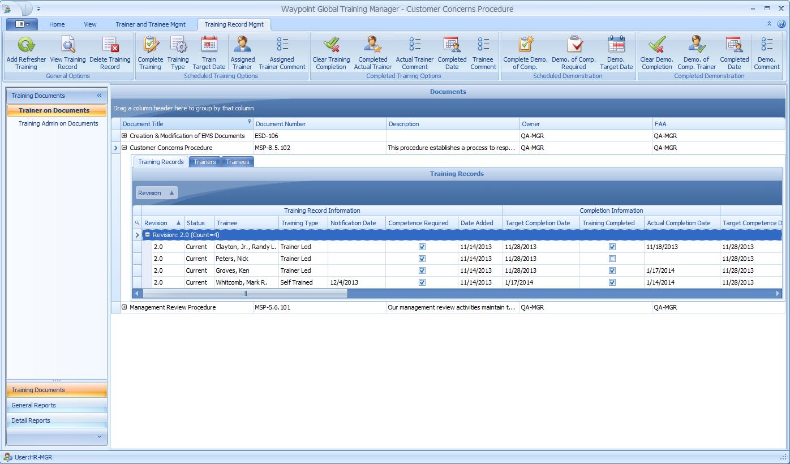
Task: Click the Document Title column filter icon
Action: pos(249,122)
